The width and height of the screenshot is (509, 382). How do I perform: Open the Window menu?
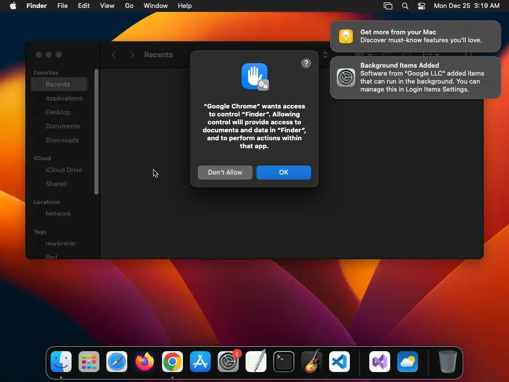[x=156, y=6]
